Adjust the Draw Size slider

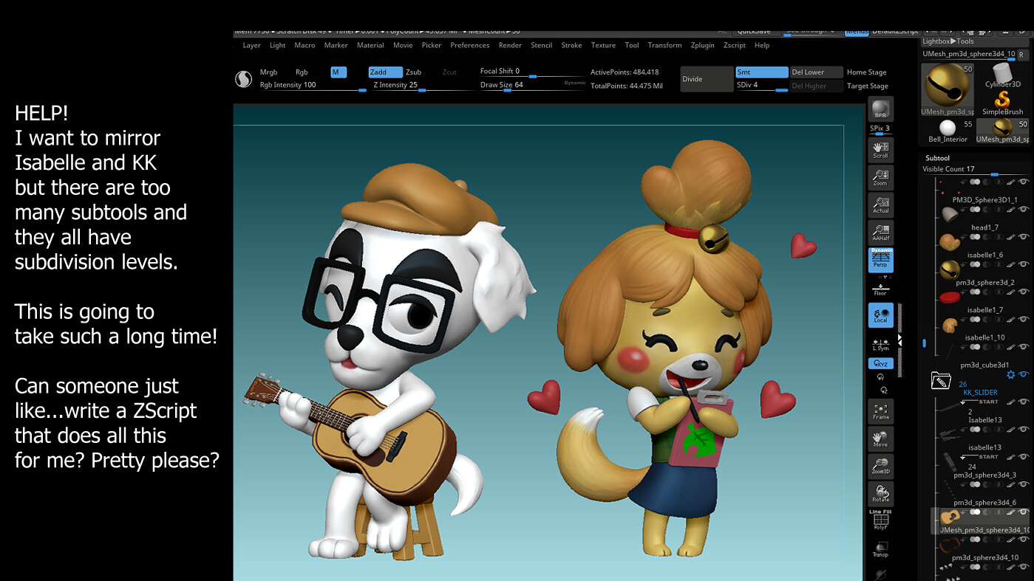tap(532, 86)
